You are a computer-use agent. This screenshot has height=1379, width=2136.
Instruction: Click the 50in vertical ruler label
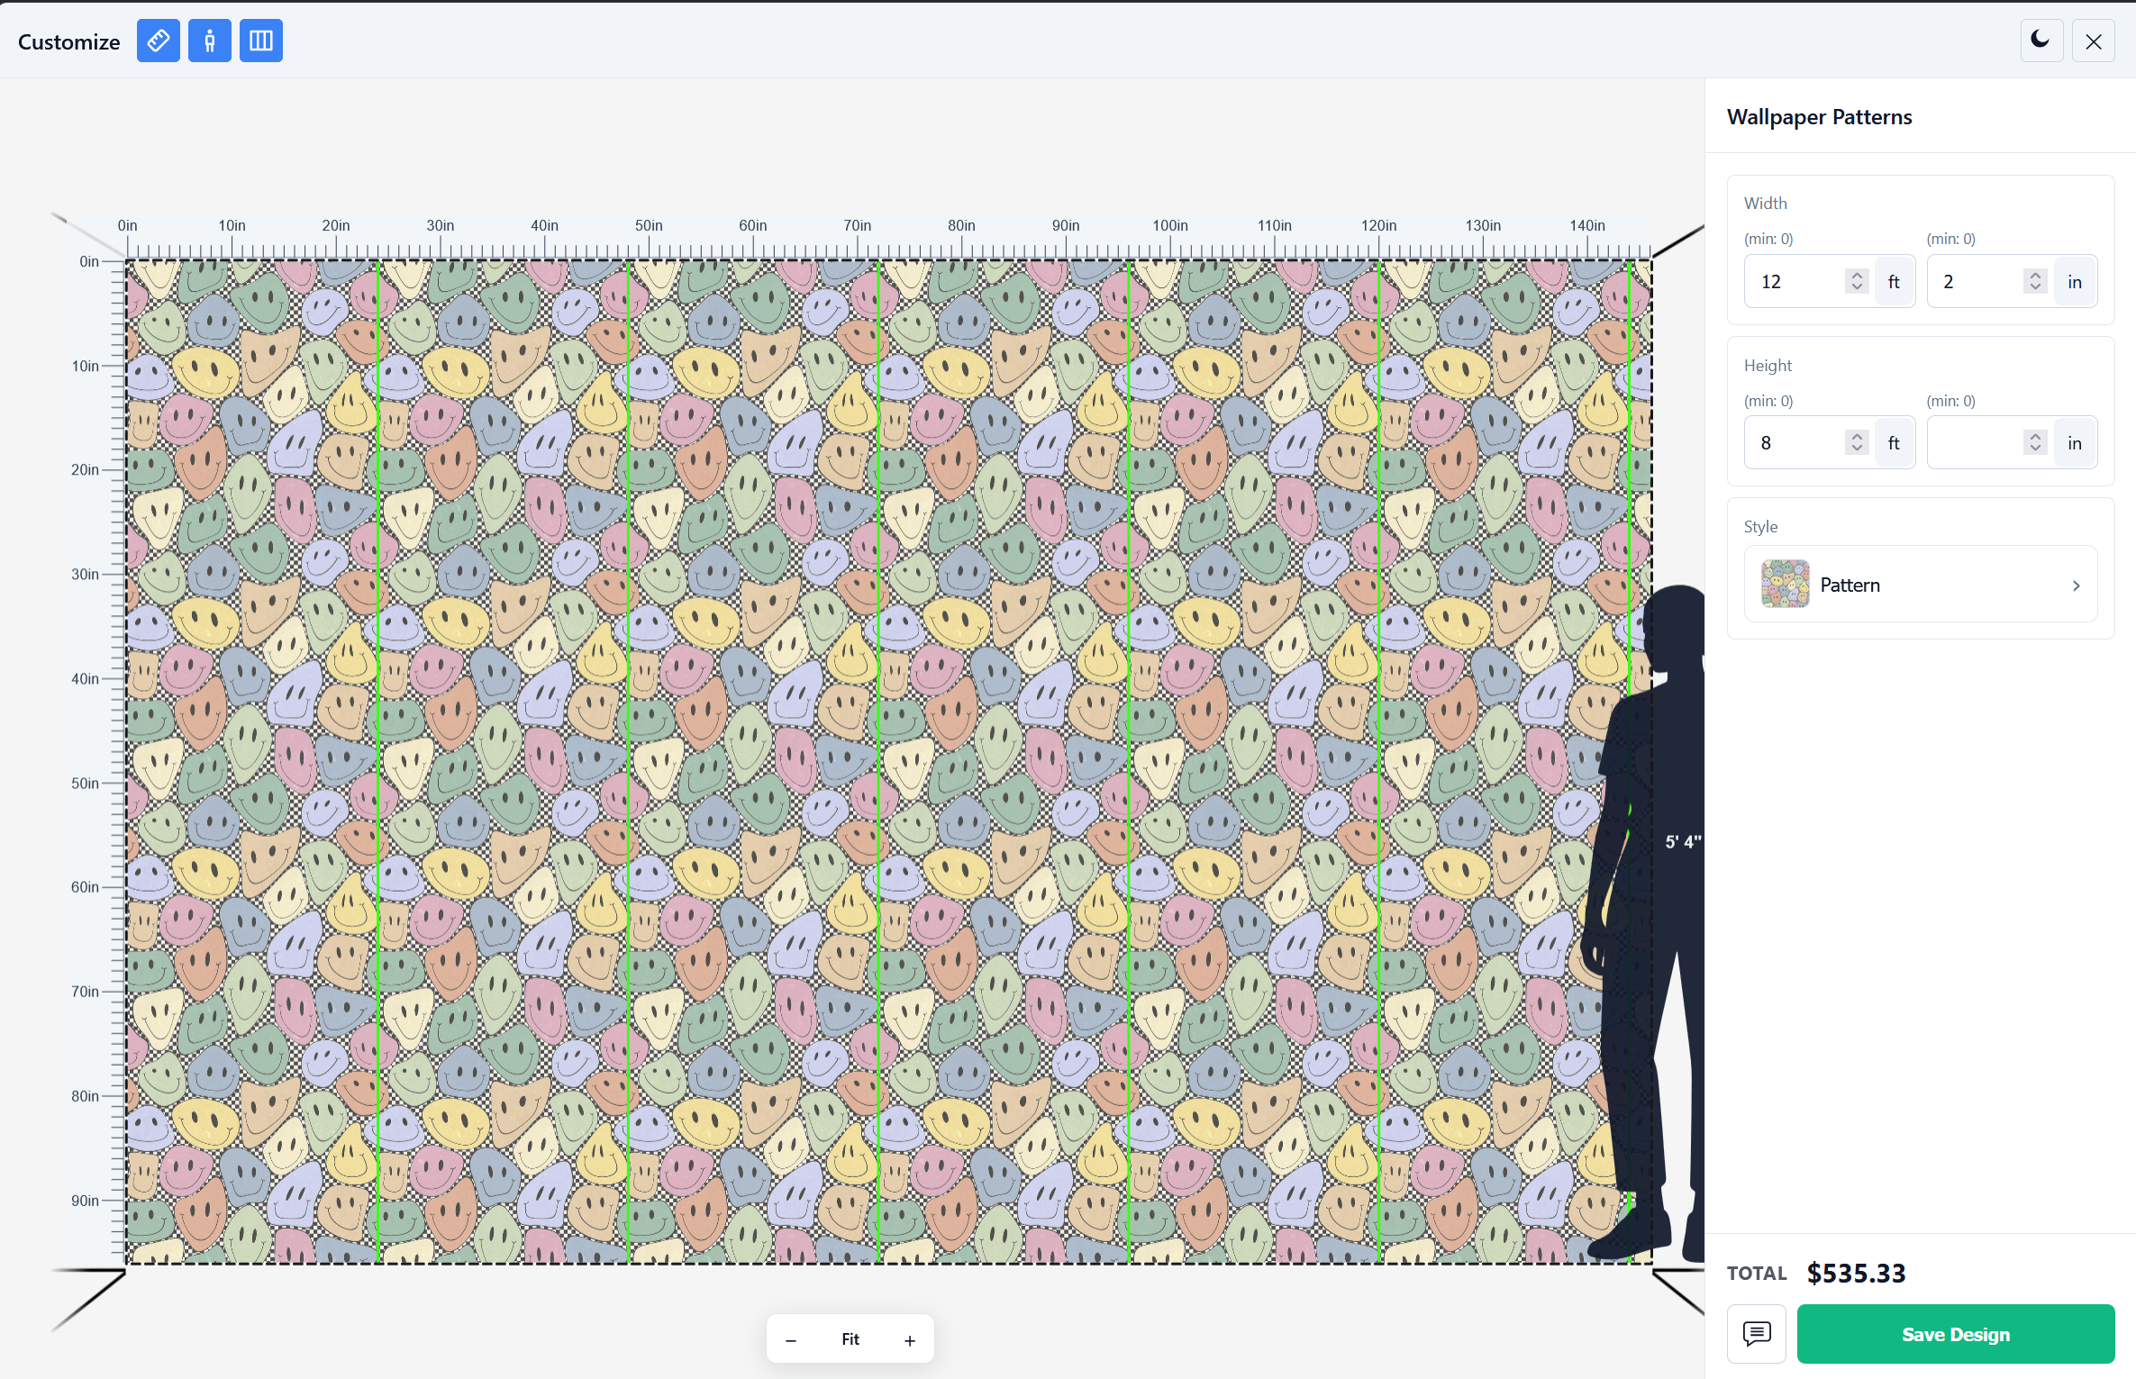(86, 784)
